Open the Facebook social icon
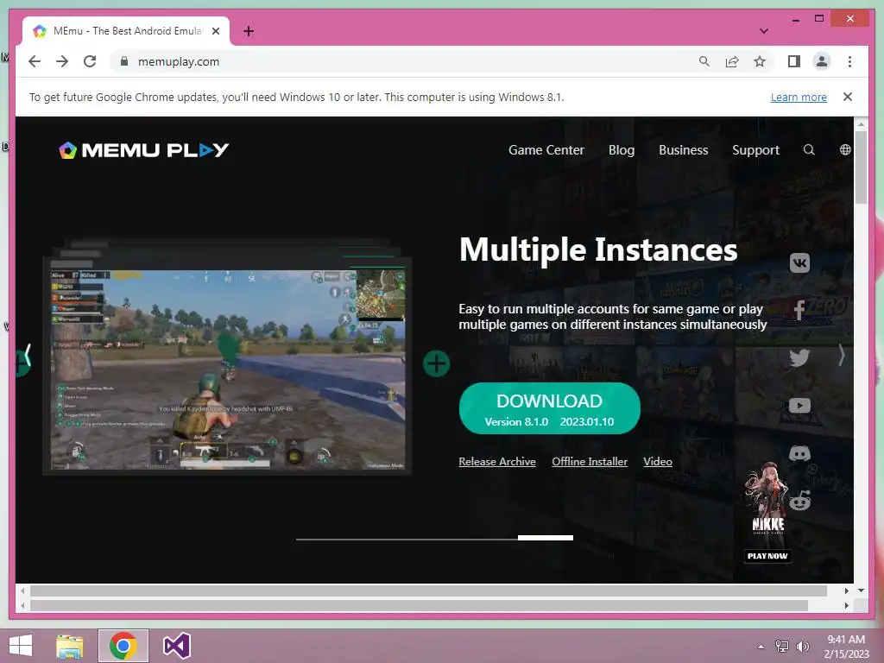This screenshot has width=884, height=663. 799,310
